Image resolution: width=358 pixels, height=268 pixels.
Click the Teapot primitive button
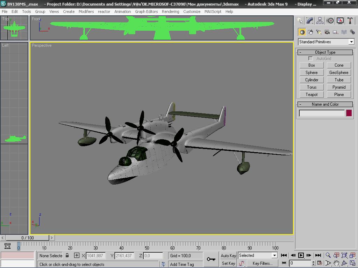pyautogui.click(x=312, y=95)
